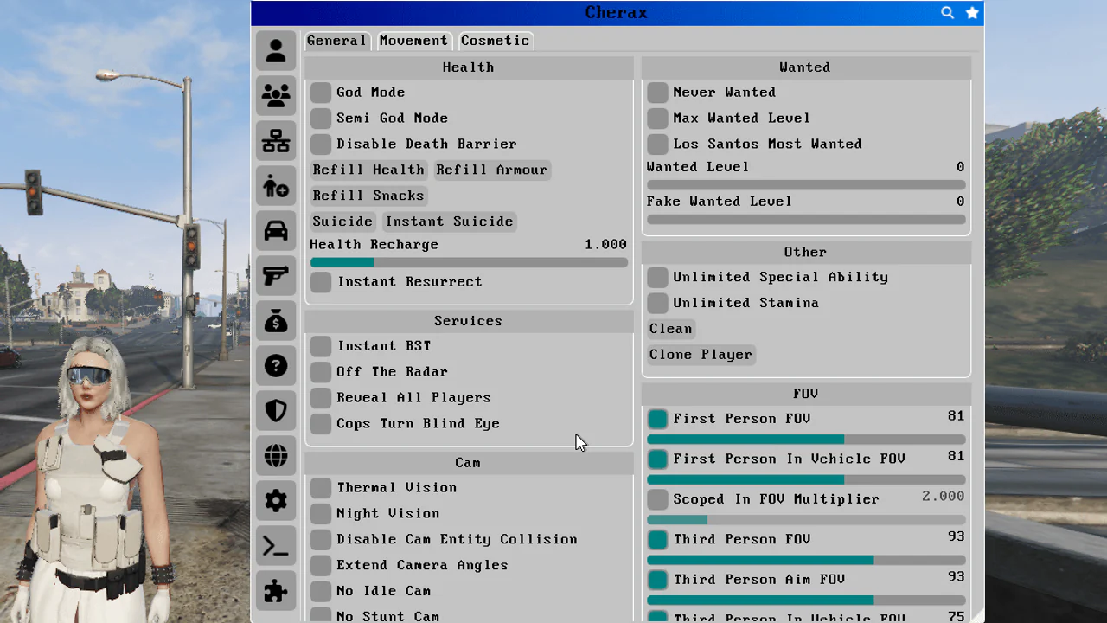Enable Instant BST checkbox
This screenshot has height=623, width=1107.
[321, 346]
